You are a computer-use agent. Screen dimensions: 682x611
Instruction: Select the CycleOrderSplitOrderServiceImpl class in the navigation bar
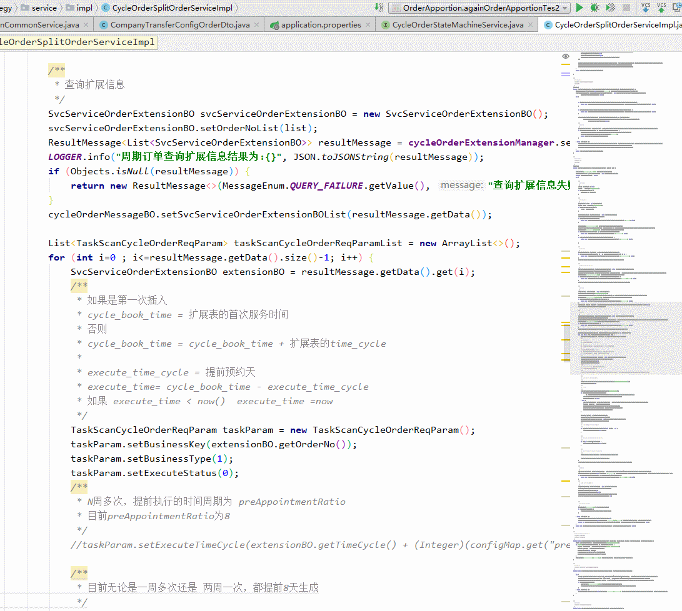click(168, 8)
